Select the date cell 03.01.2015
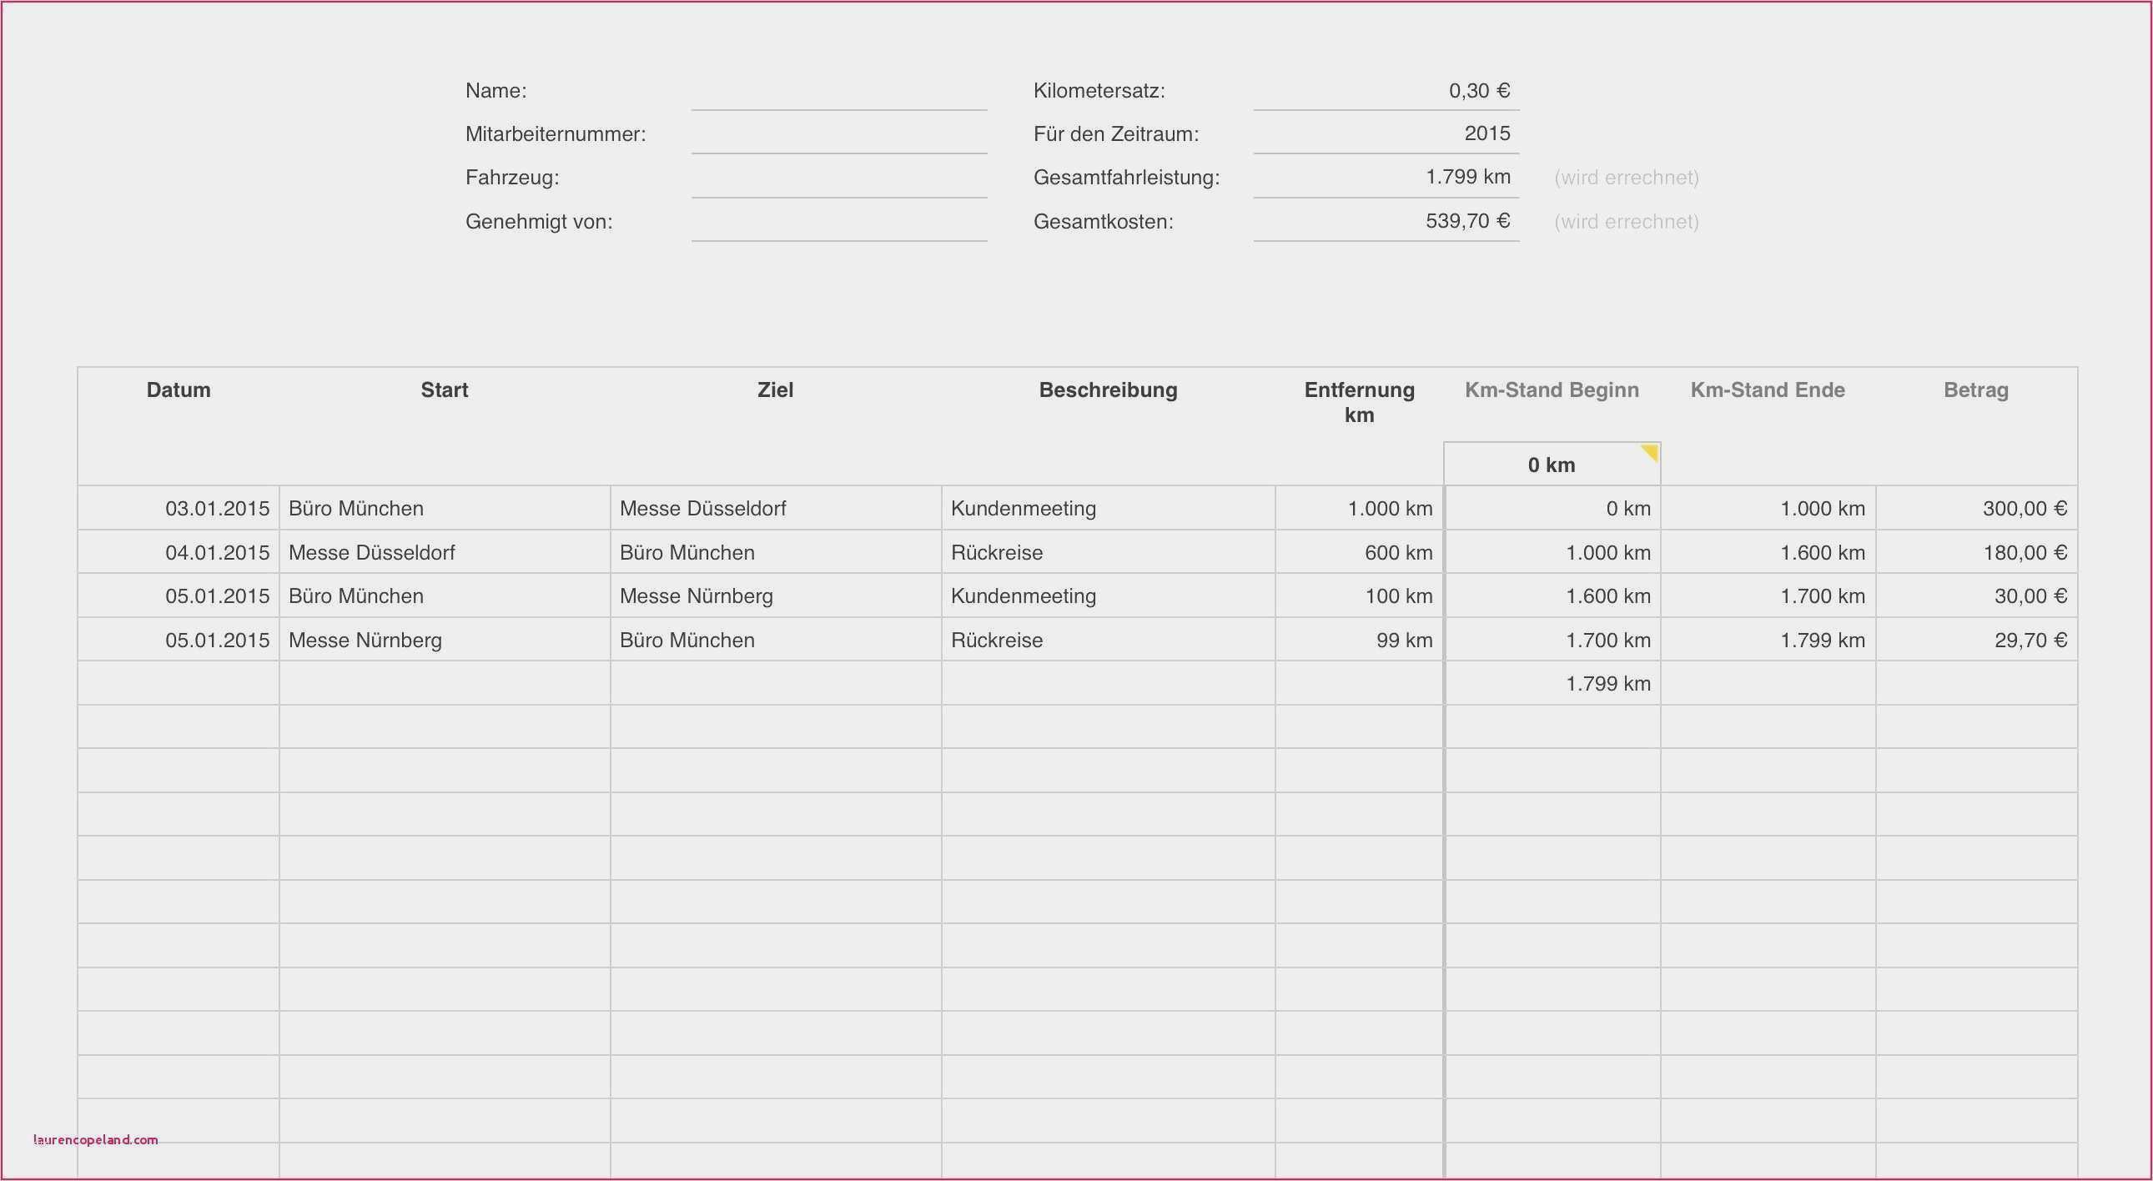 coord(218,507)
